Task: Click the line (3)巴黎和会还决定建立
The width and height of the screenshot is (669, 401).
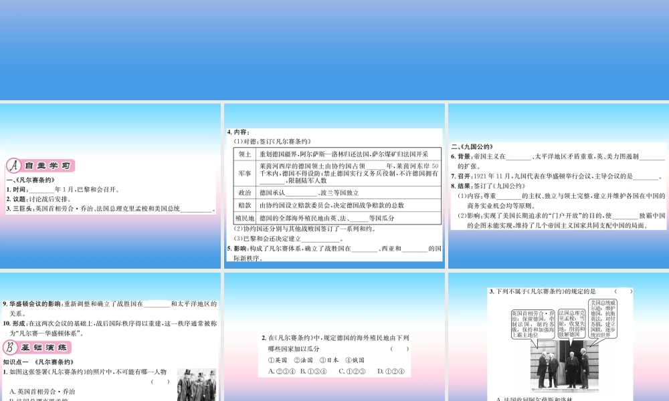Action: pyautogui.click(x=288, y=239)
